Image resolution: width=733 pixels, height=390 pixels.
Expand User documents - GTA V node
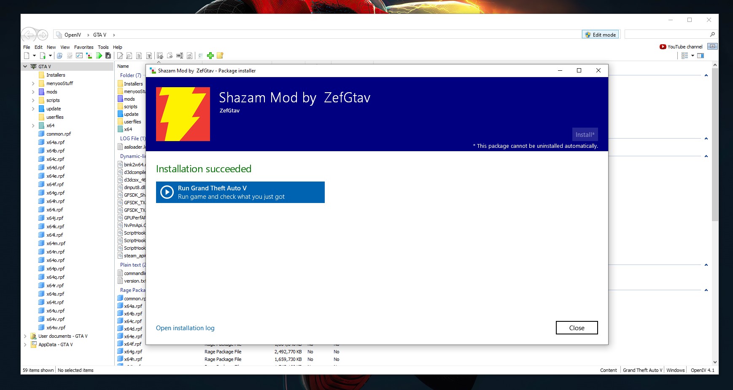click(25, 336)
